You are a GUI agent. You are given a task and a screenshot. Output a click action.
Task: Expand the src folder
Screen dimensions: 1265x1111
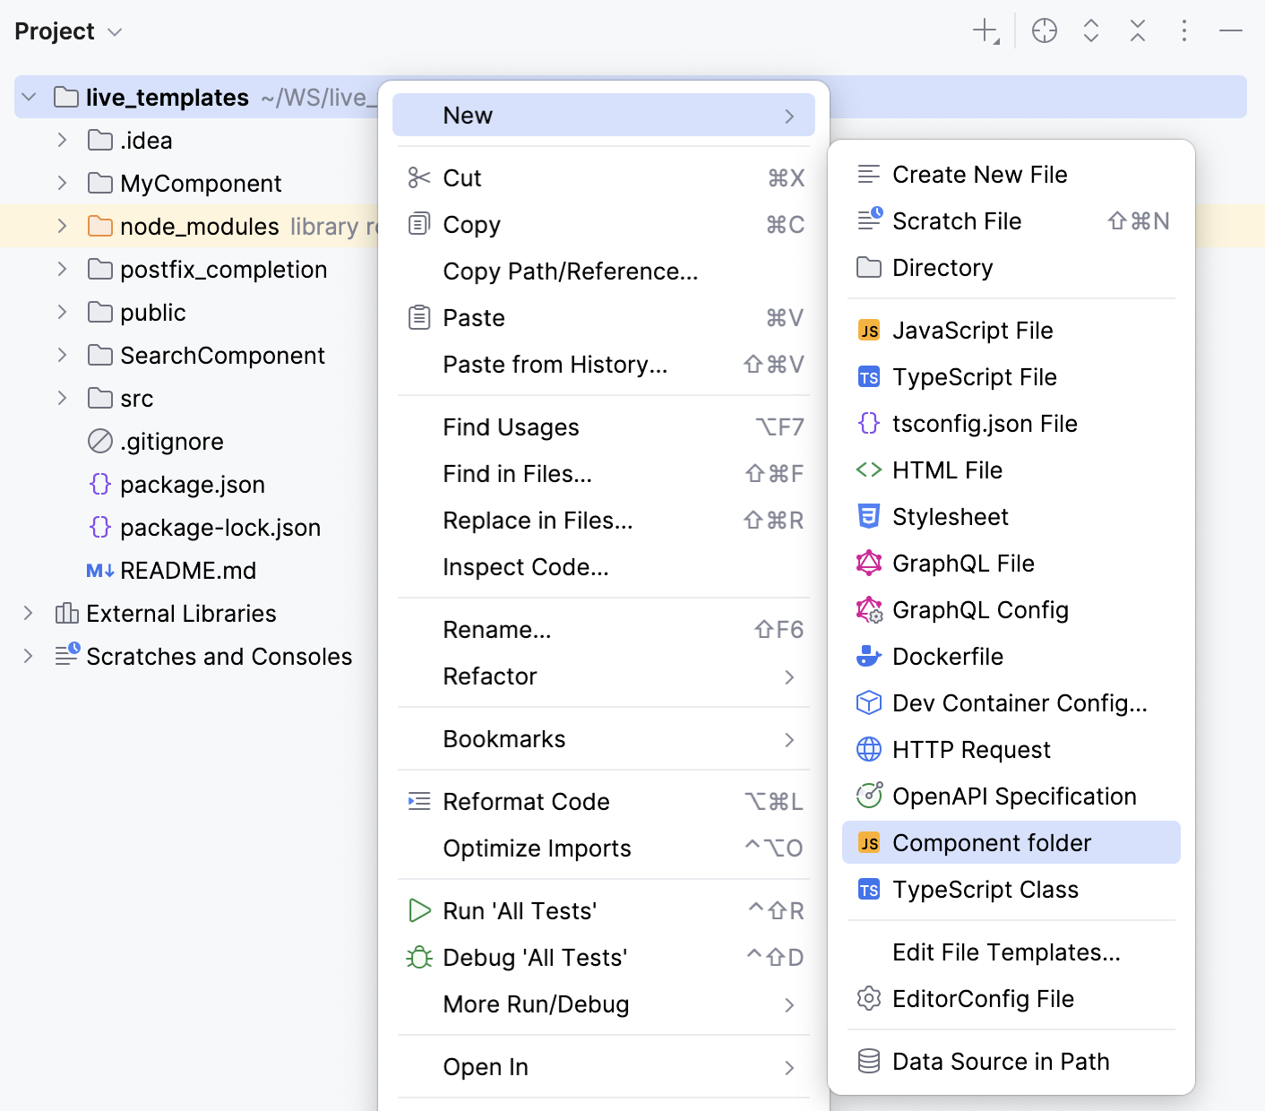(61, 398)
